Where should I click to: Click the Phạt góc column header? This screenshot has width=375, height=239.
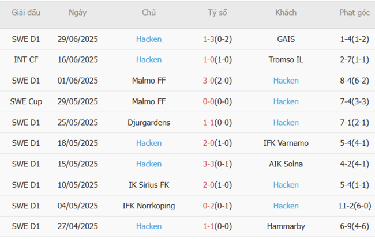355,13
